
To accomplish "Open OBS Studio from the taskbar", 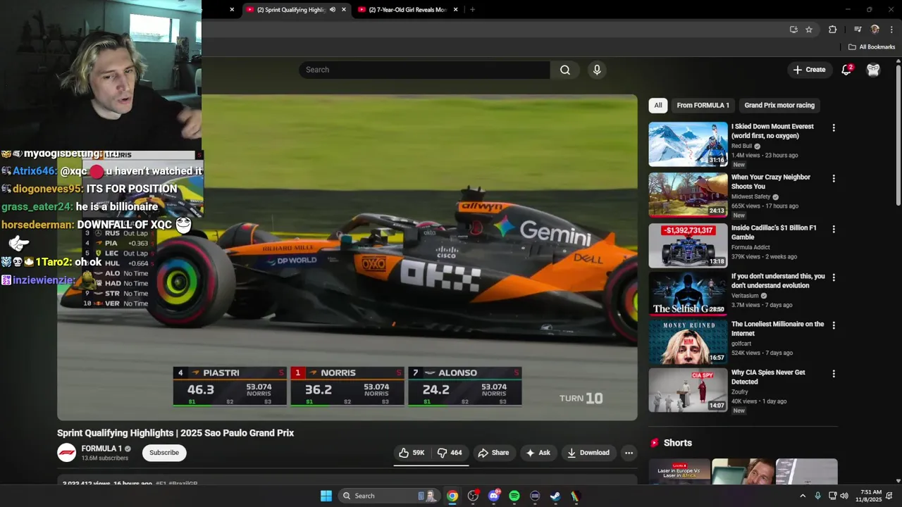I will tap(473, 496).
